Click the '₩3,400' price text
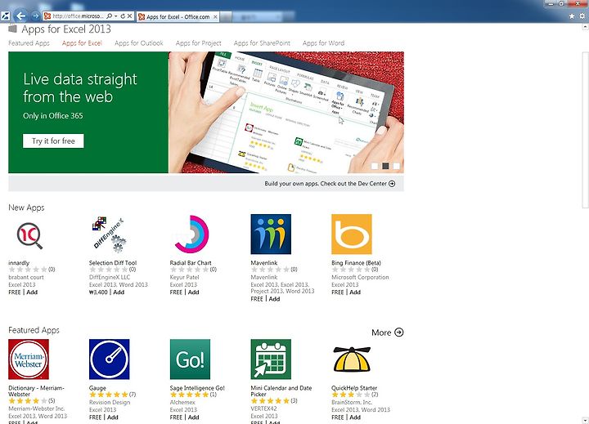Image resolution: width=589 pixels, height=424 pixels. tap(98, 292)
